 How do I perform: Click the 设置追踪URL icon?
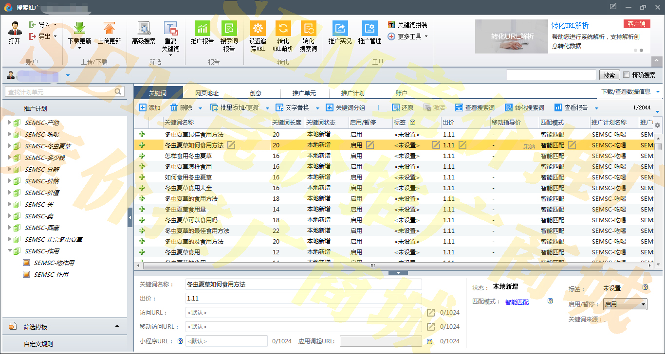coord(258,29)
